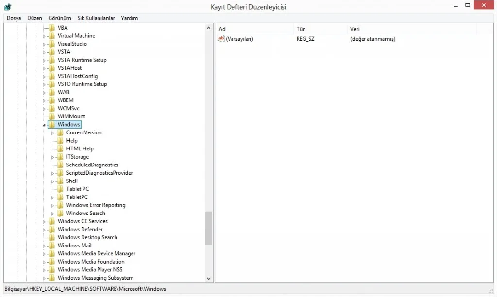The height and width of the screenshot is (297, 497).
Task: Expand the CurrentVersion key
Action: click(52, 133)
